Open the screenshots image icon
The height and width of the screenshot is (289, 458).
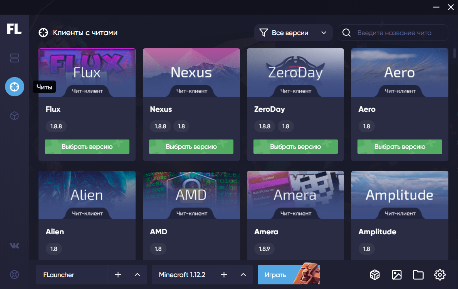[x=397, y=275]
